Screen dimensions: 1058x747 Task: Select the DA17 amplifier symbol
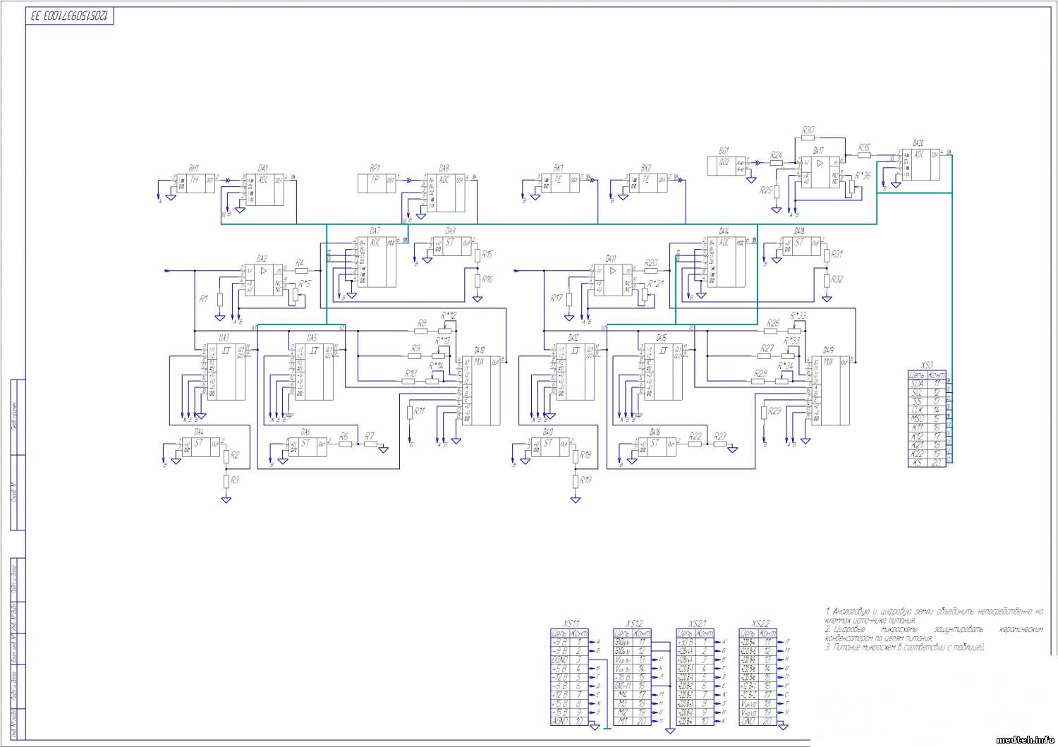[x=820, y=171]
